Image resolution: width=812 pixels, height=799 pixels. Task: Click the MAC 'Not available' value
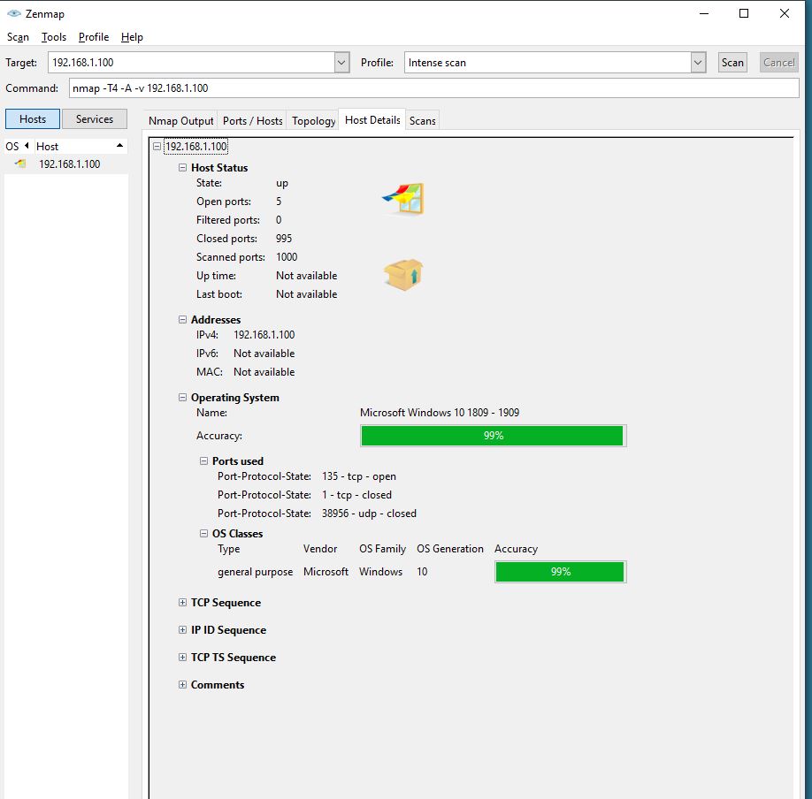coord(264,371)
